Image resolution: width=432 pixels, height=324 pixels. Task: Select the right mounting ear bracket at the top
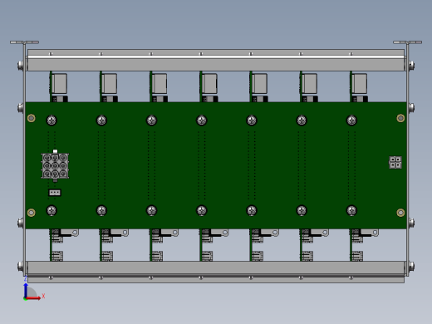[x=408, y=42]
